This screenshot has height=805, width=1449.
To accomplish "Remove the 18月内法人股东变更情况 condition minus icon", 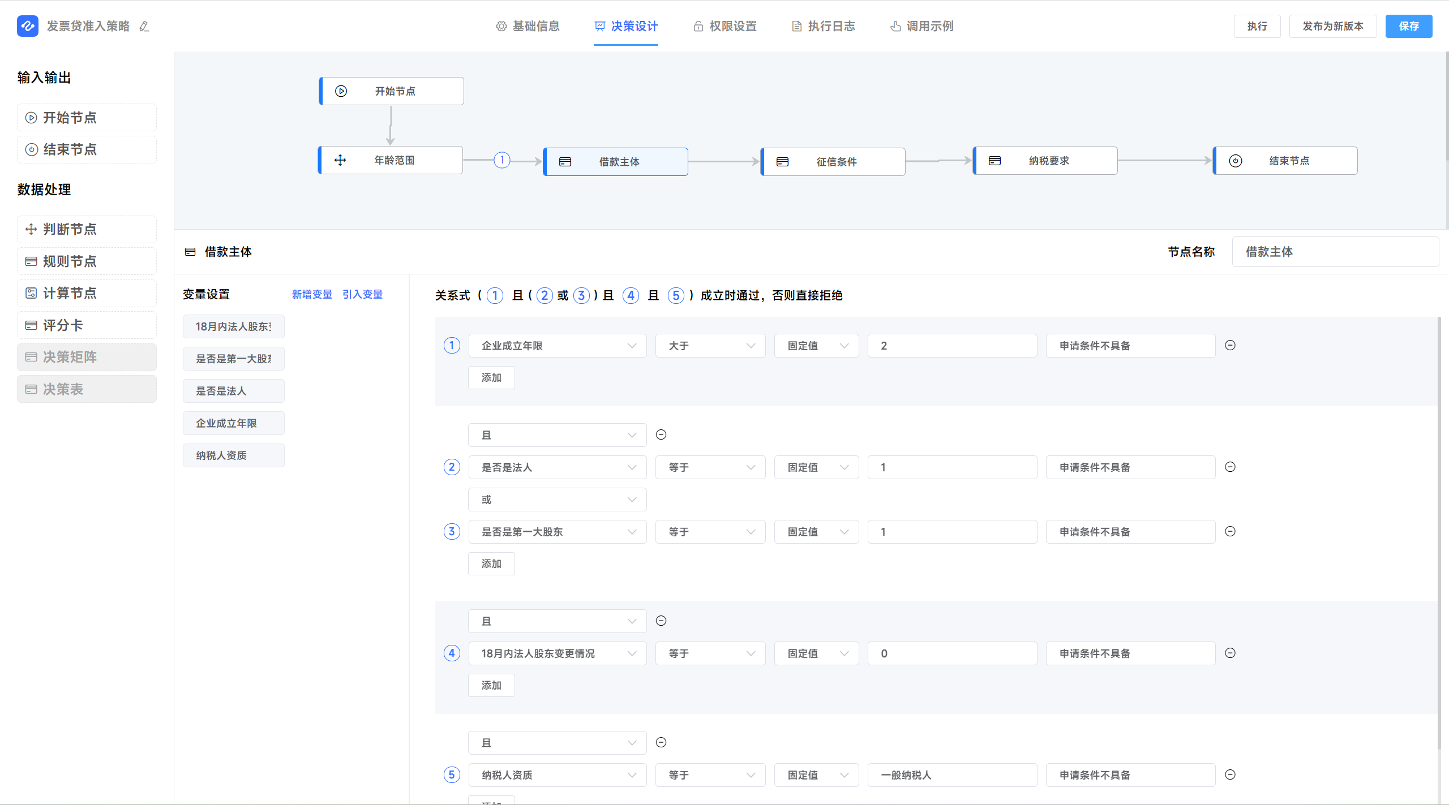I will (x=1230, y=653).
